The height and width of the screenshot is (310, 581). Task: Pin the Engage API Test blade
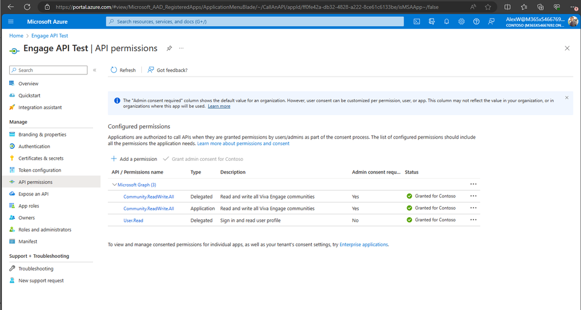pyautogui.click(x=169, y=48)
